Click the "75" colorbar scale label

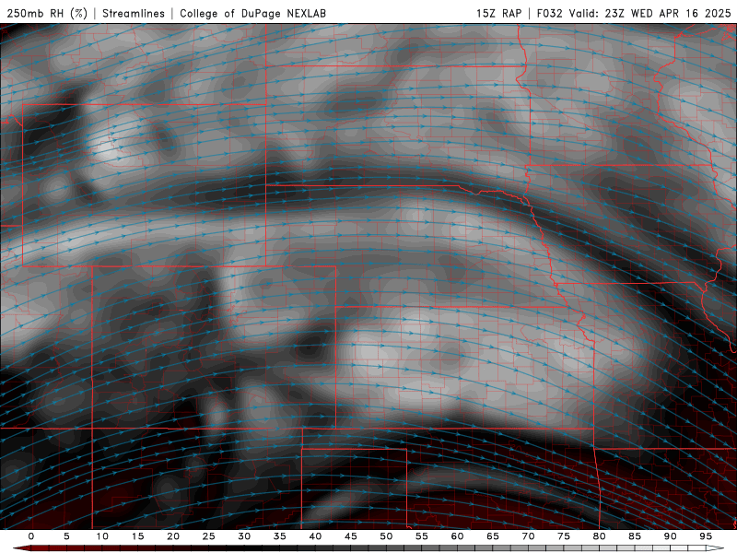pos(564,536)
